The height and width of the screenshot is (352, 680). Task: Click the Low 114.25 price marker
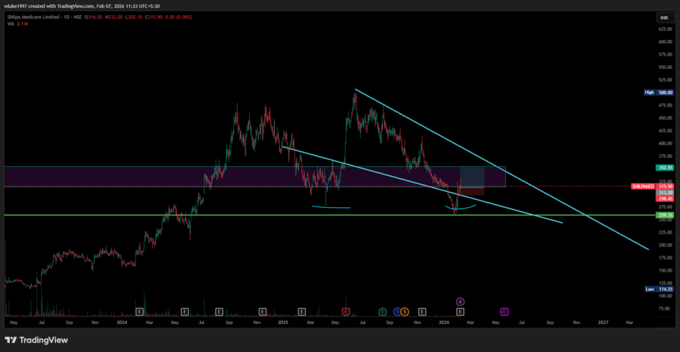[659, 289]
